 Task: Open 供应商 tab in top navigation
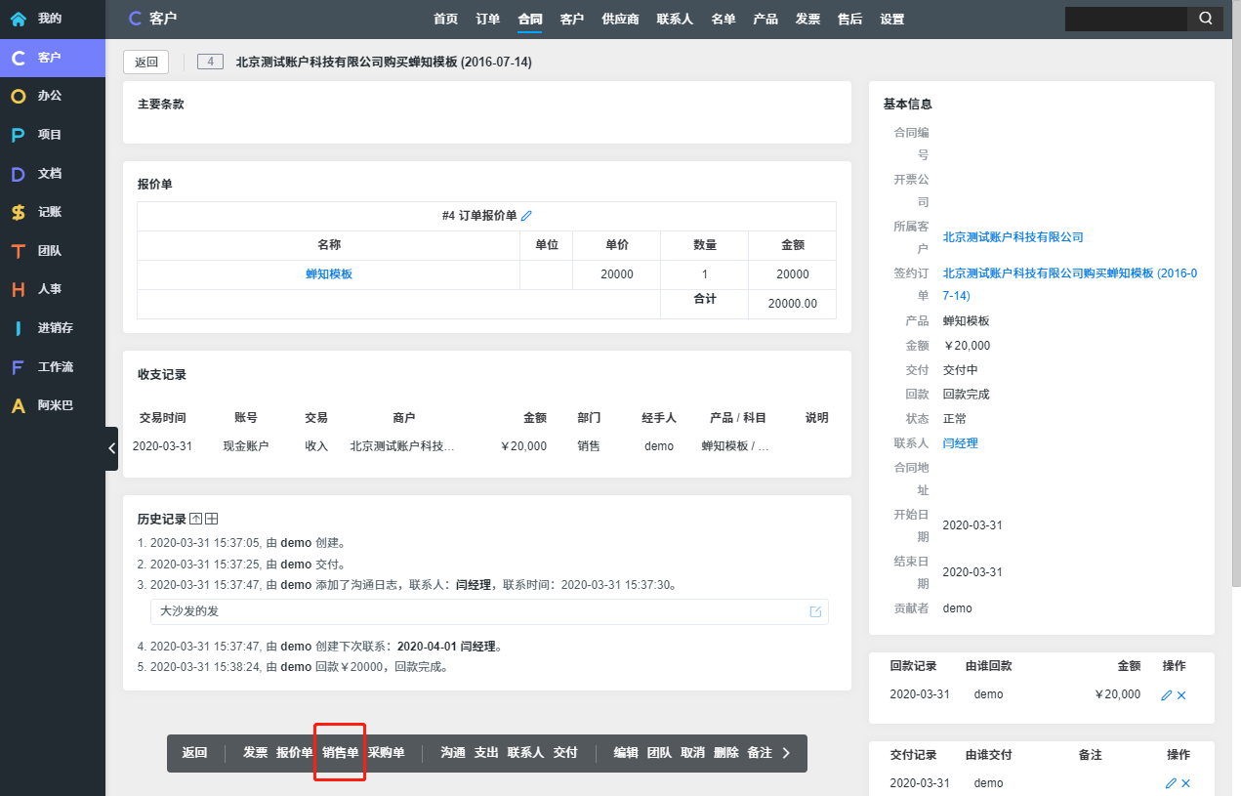coord(620,19)
